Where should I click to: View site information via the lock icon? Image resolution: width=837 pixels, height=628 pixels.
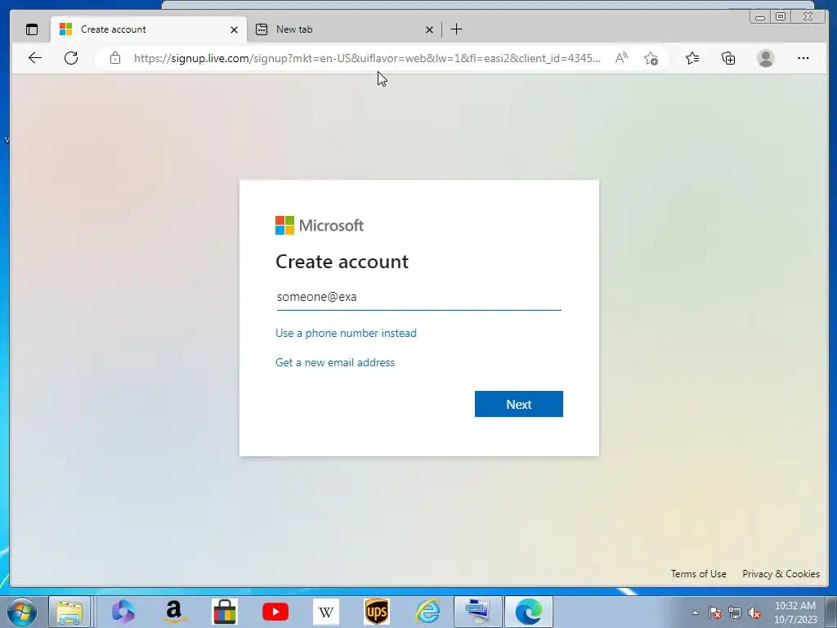pos(115,58)
